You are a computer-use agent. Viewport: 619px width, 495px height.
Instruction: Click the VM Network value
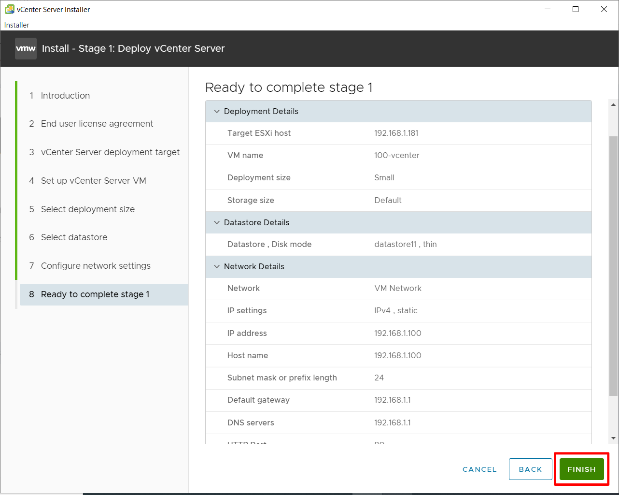coord(397,289)
